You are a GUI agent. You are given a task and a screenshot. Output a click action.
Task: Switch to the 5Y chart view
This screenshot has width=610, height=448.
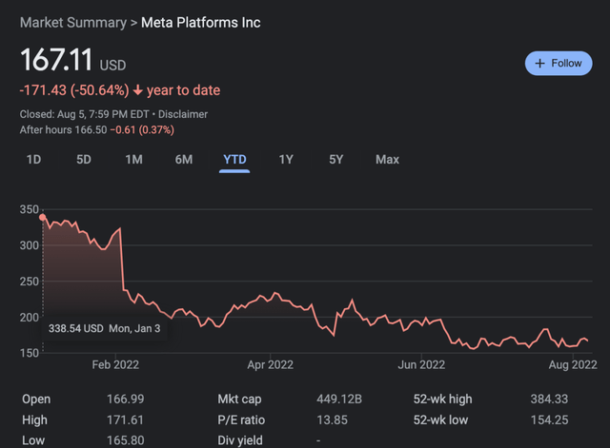[335, 159]
